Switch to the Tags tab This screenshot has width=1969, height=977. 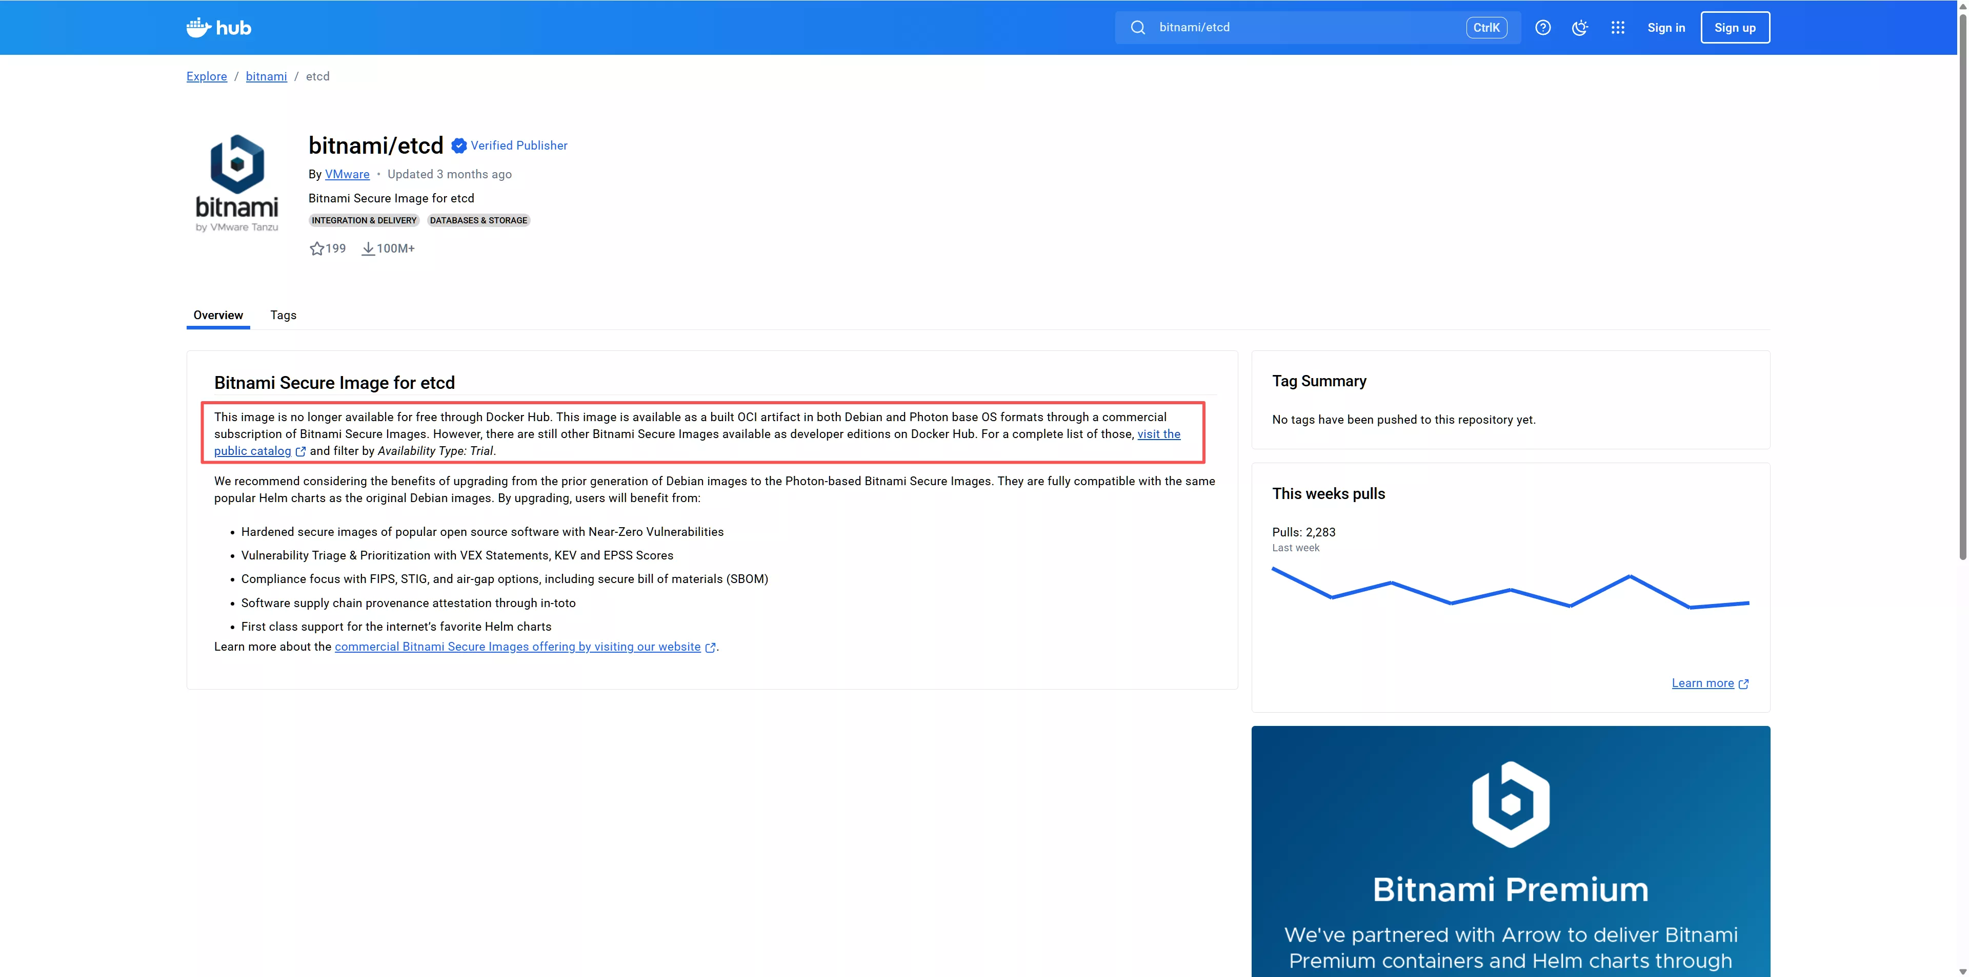click(x=283, y=315)
